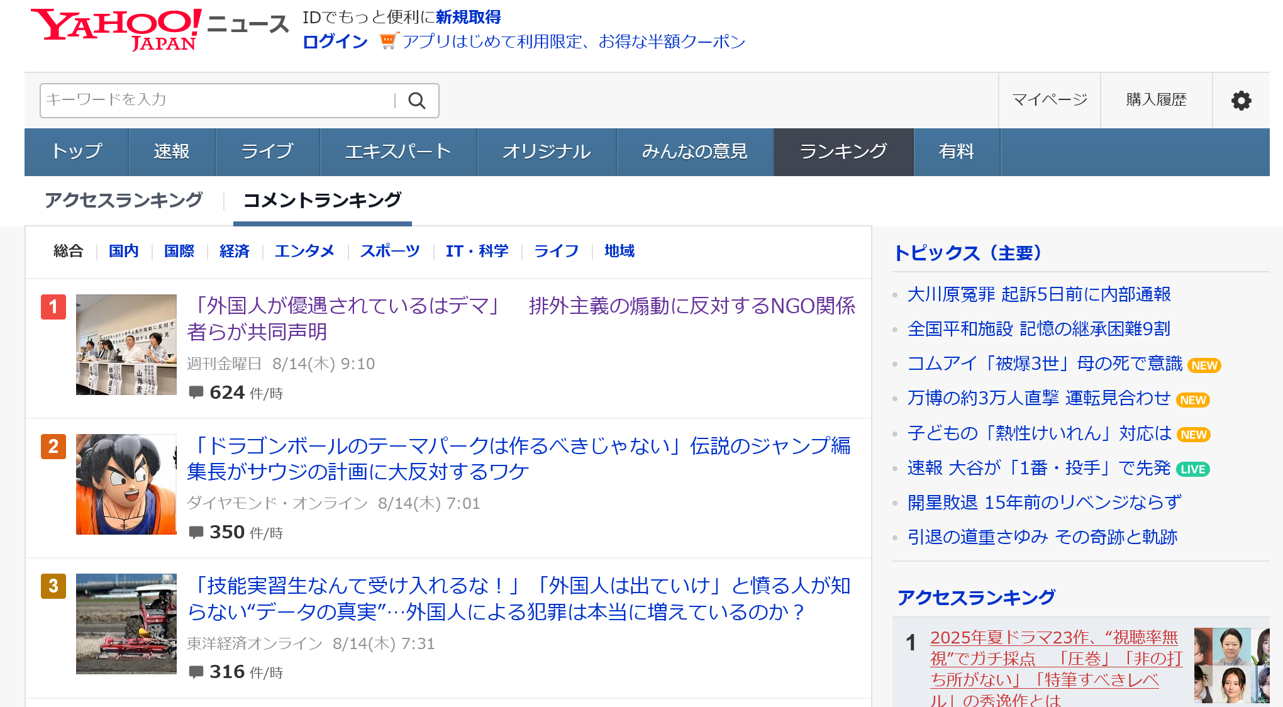Click LIVE badge next to 大谷 topic
This screenshot has width=1283, height=707.
1193,469
